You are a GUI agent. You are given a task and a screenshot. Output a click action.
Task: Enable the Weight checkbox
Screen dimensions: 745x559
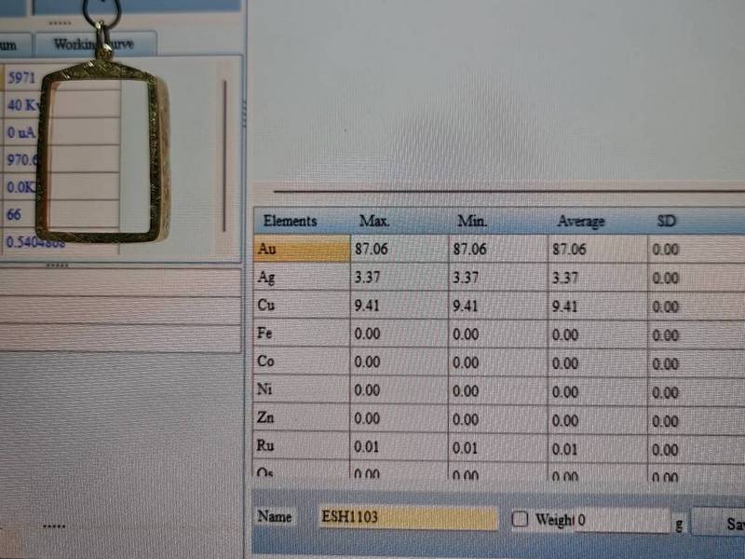pyautogui.click(x=521, y=519)
